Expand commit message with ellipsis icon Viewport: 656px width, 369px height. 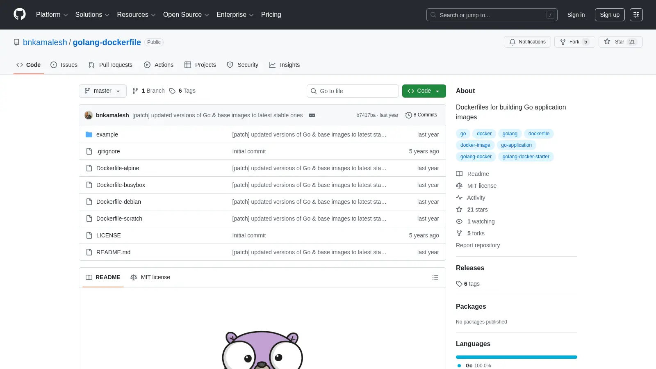pos(312,115)
